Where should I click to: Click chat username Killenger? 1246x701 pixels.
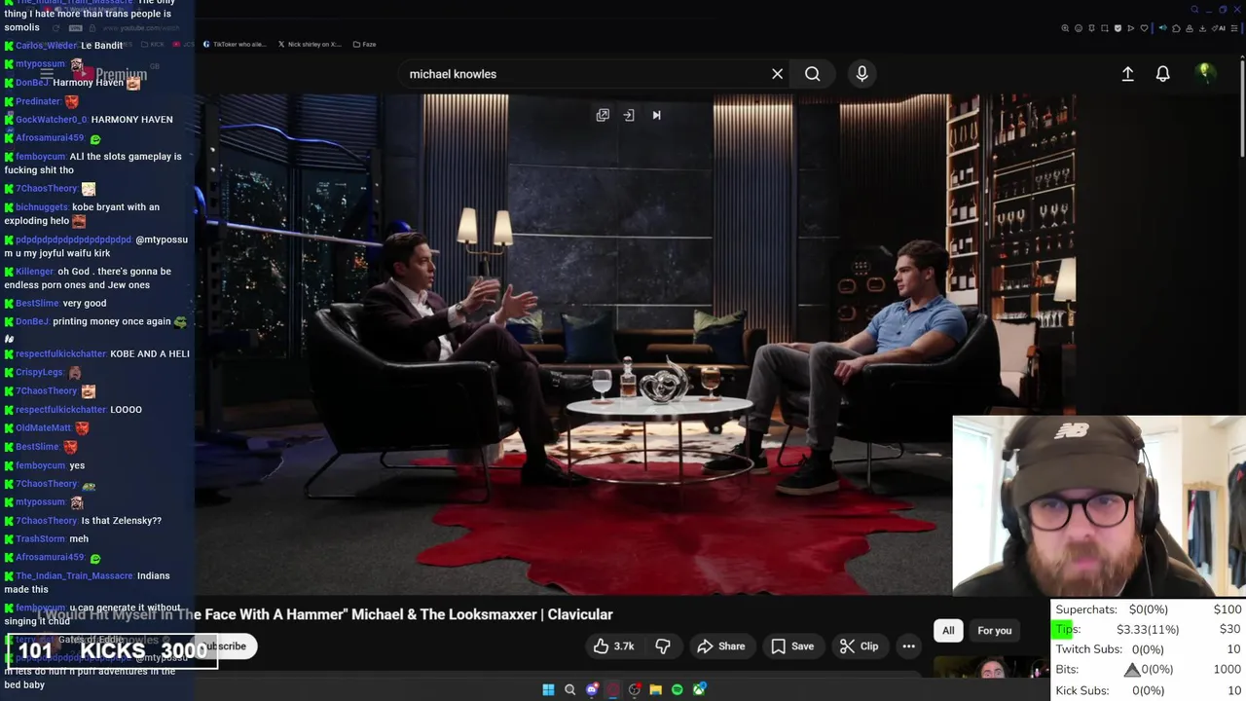pyautogui.click(x=34, y=272)
